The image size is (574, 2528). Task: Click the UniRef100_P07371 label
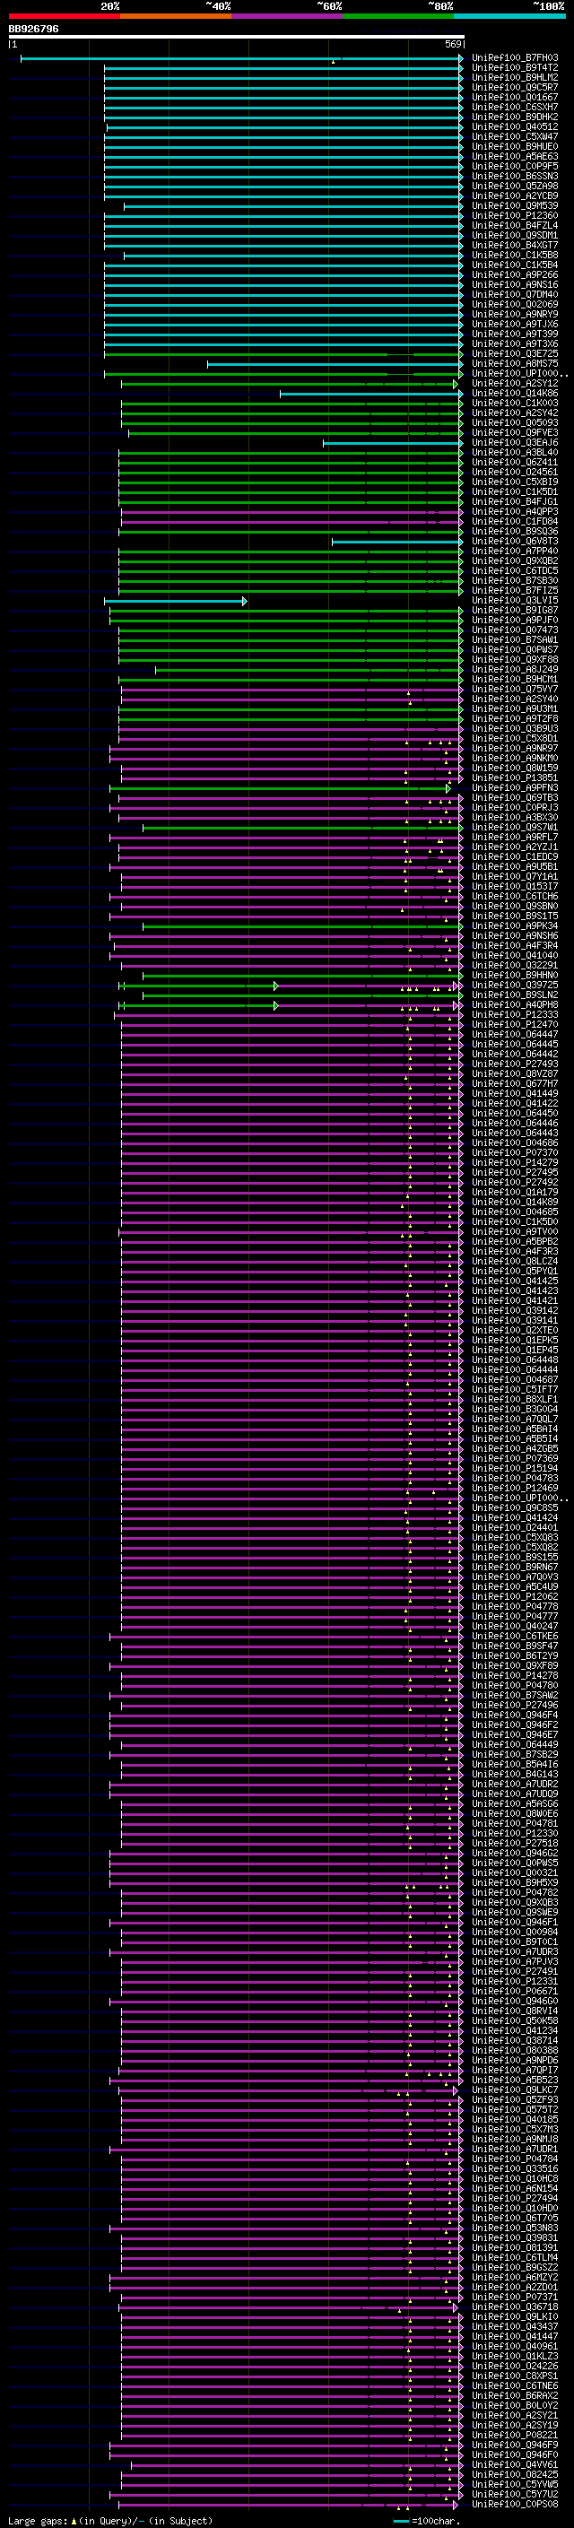tap(515, 2298)
